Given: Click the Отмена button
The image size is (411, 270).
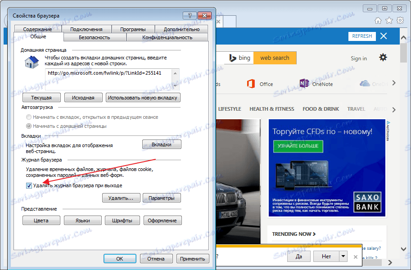Looking at the screenshot, I should [x=156, y=258].
